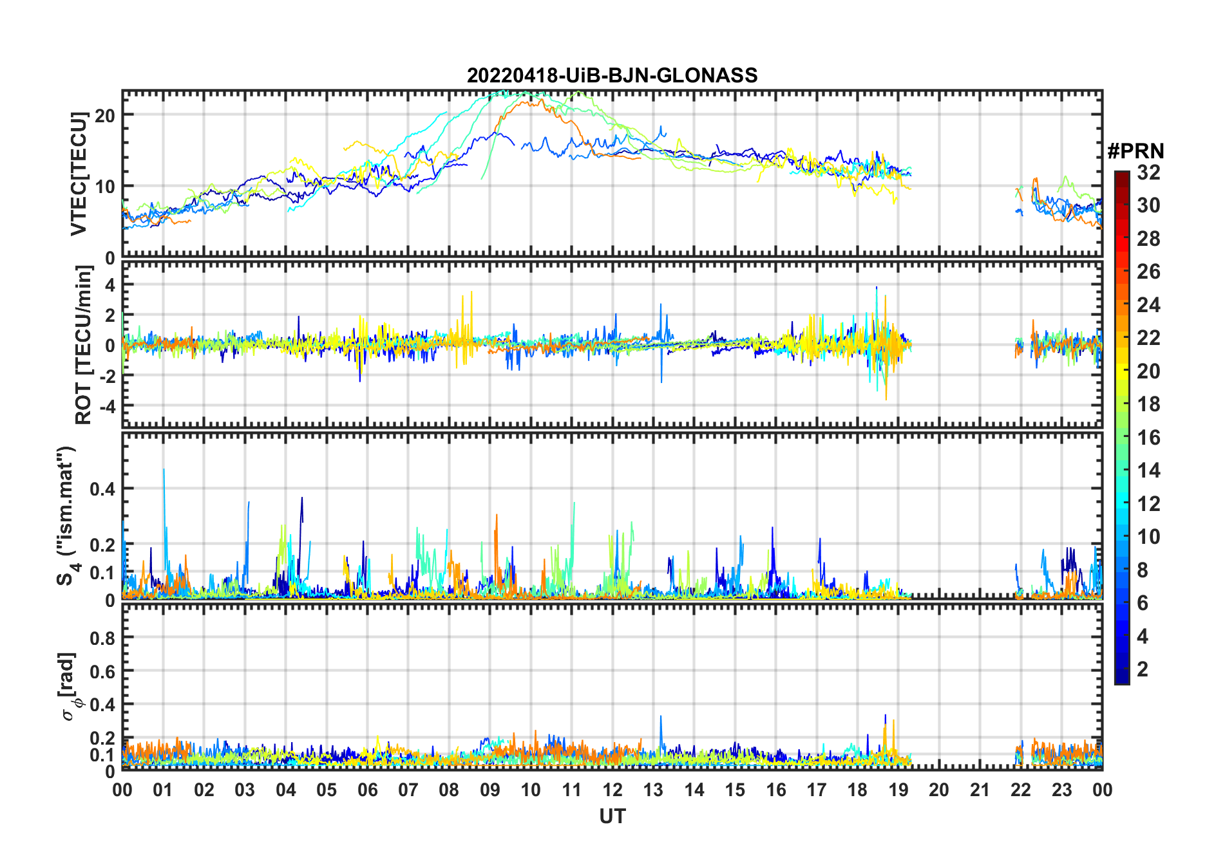Select UT axis tick label 09
Screen dimensions: 1225x856
[490, 790]
